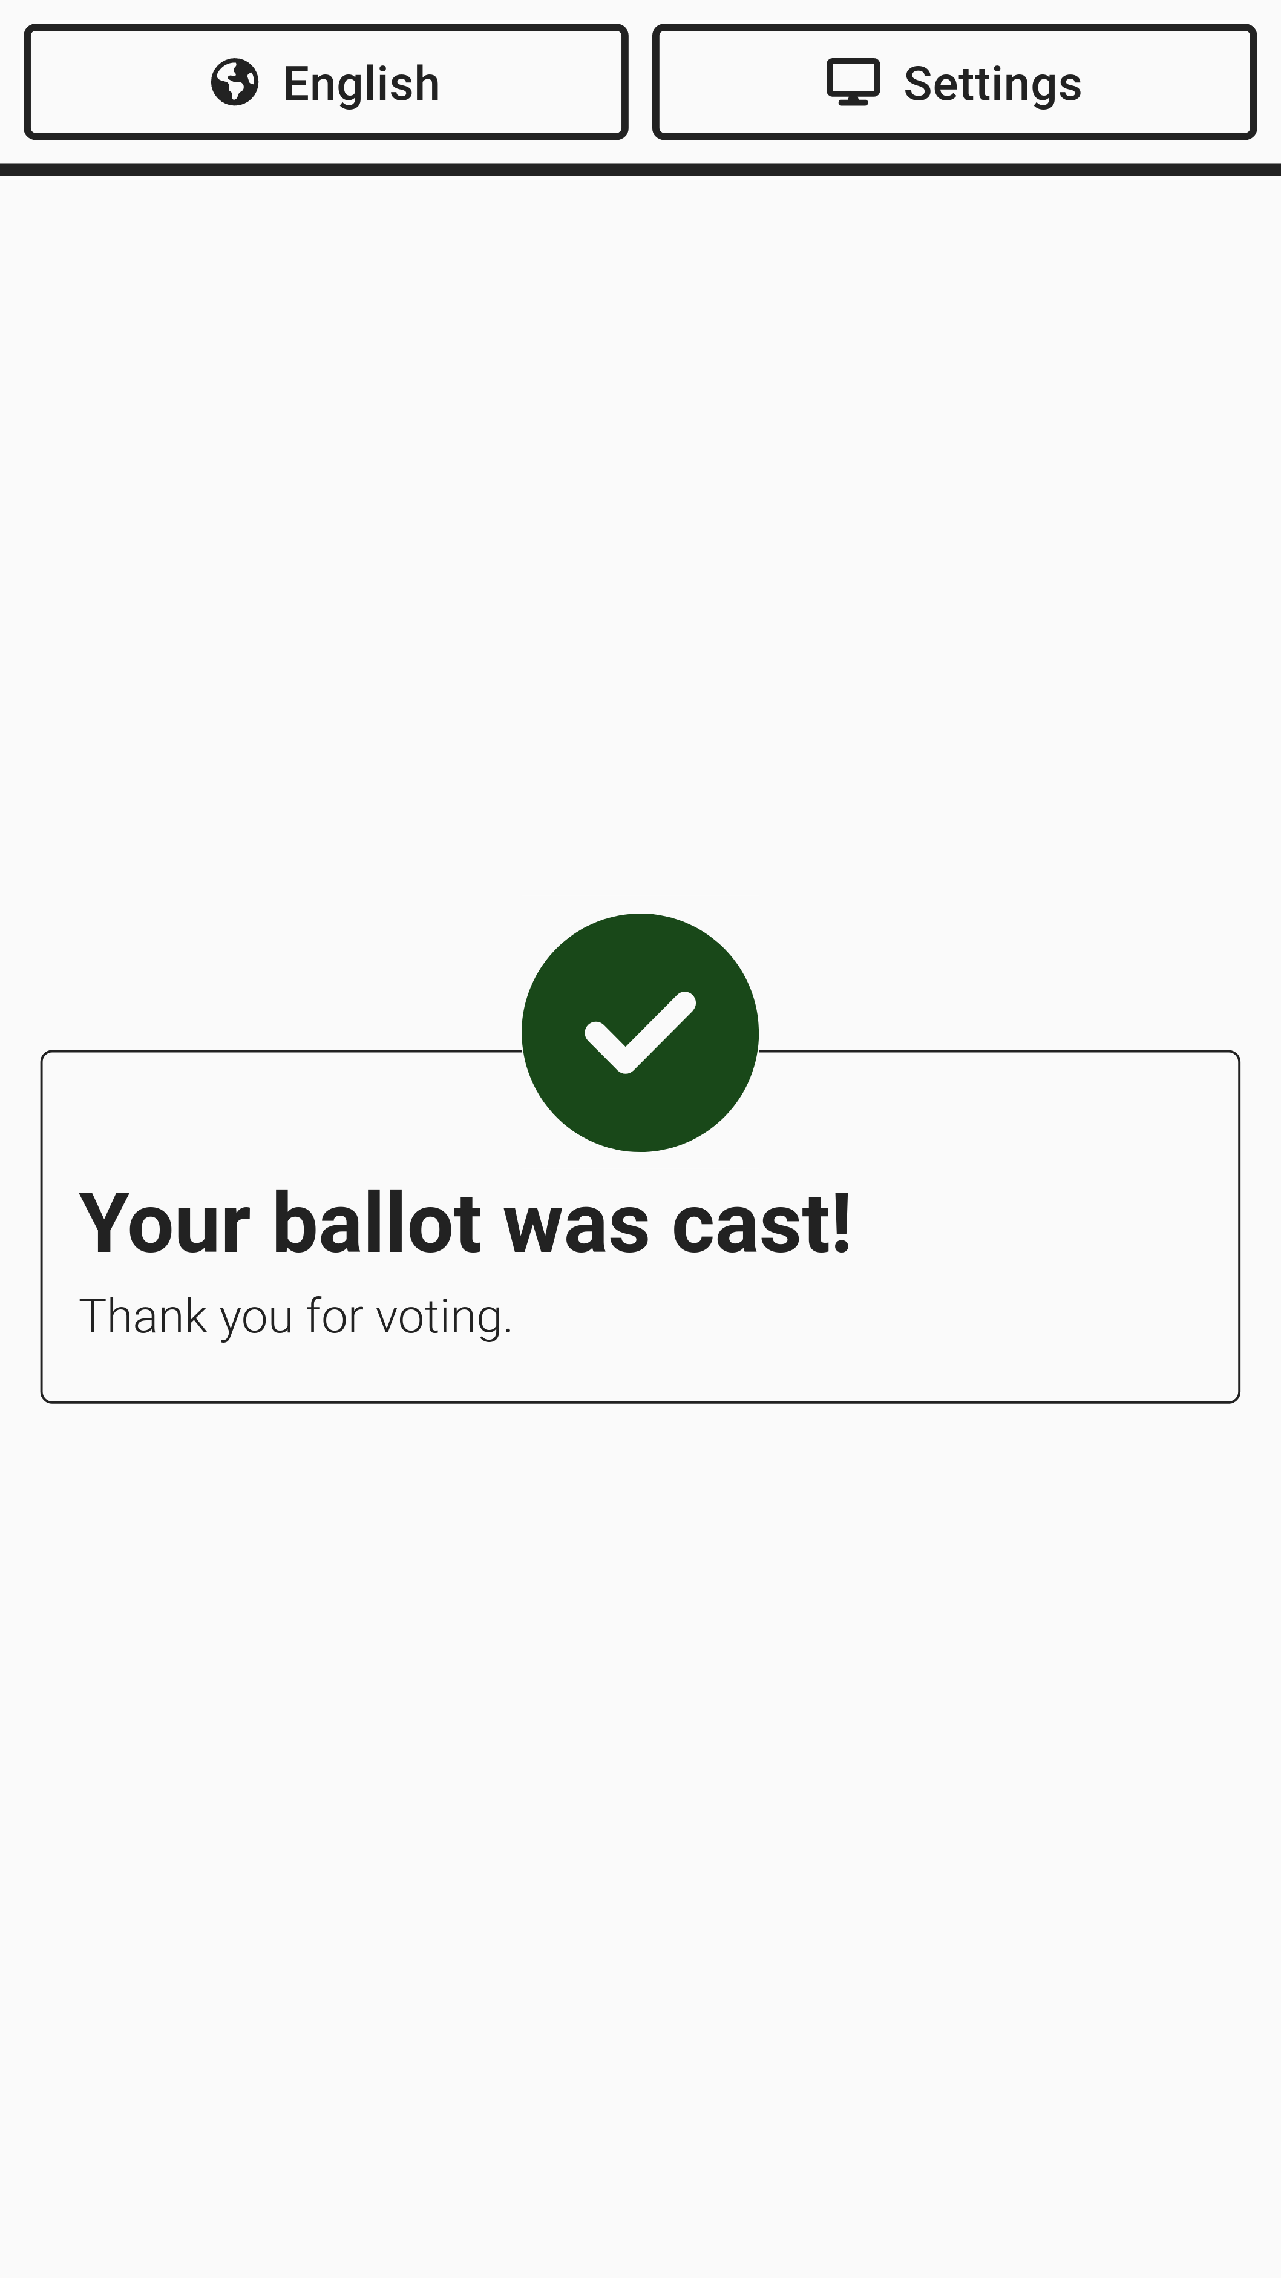The height and width of the screenshot is (2278, 1281).
Task: Open the Settings panel
Action: [x=954, y=82]
